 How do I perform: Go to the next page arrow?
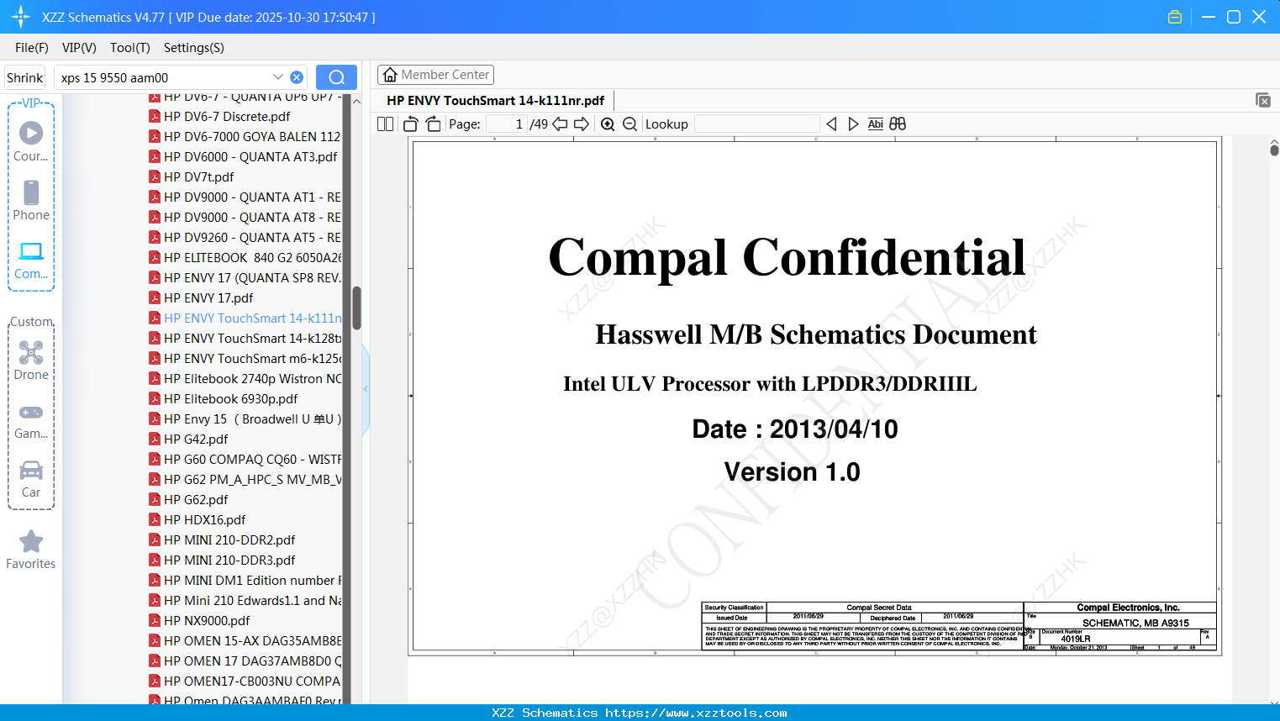[582, 124]
